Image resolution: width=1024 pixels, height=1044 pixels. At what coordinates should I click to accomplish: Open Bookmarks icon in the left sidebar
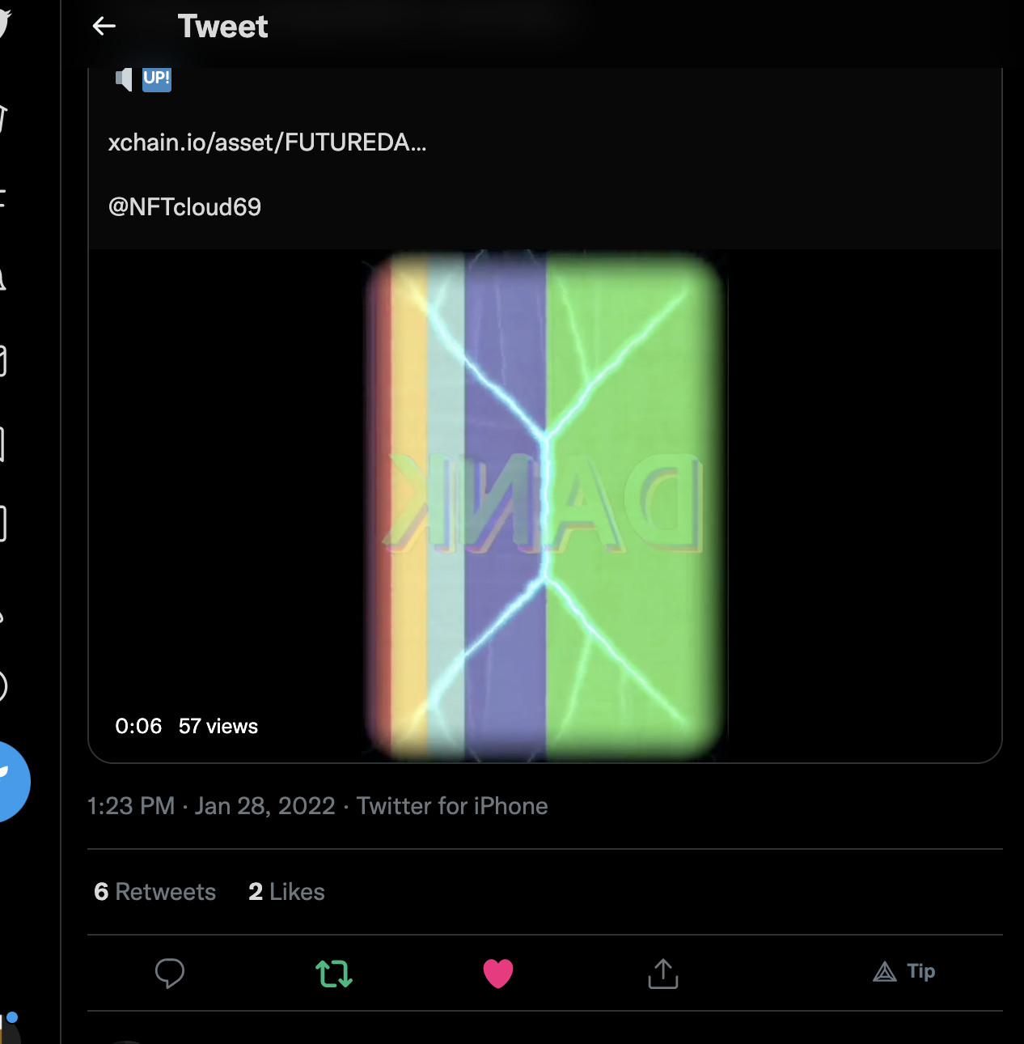(x=3, y=443)
